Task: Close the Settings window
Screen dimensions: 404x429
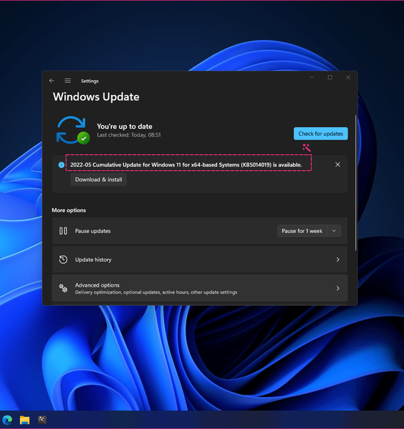Action: tap(348, 77)
